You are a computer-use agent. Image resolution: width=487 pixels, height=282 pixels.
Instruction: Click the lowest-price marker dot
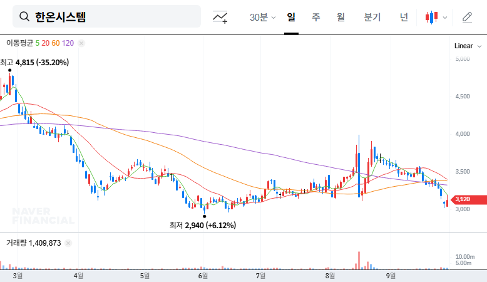point(204,216)
